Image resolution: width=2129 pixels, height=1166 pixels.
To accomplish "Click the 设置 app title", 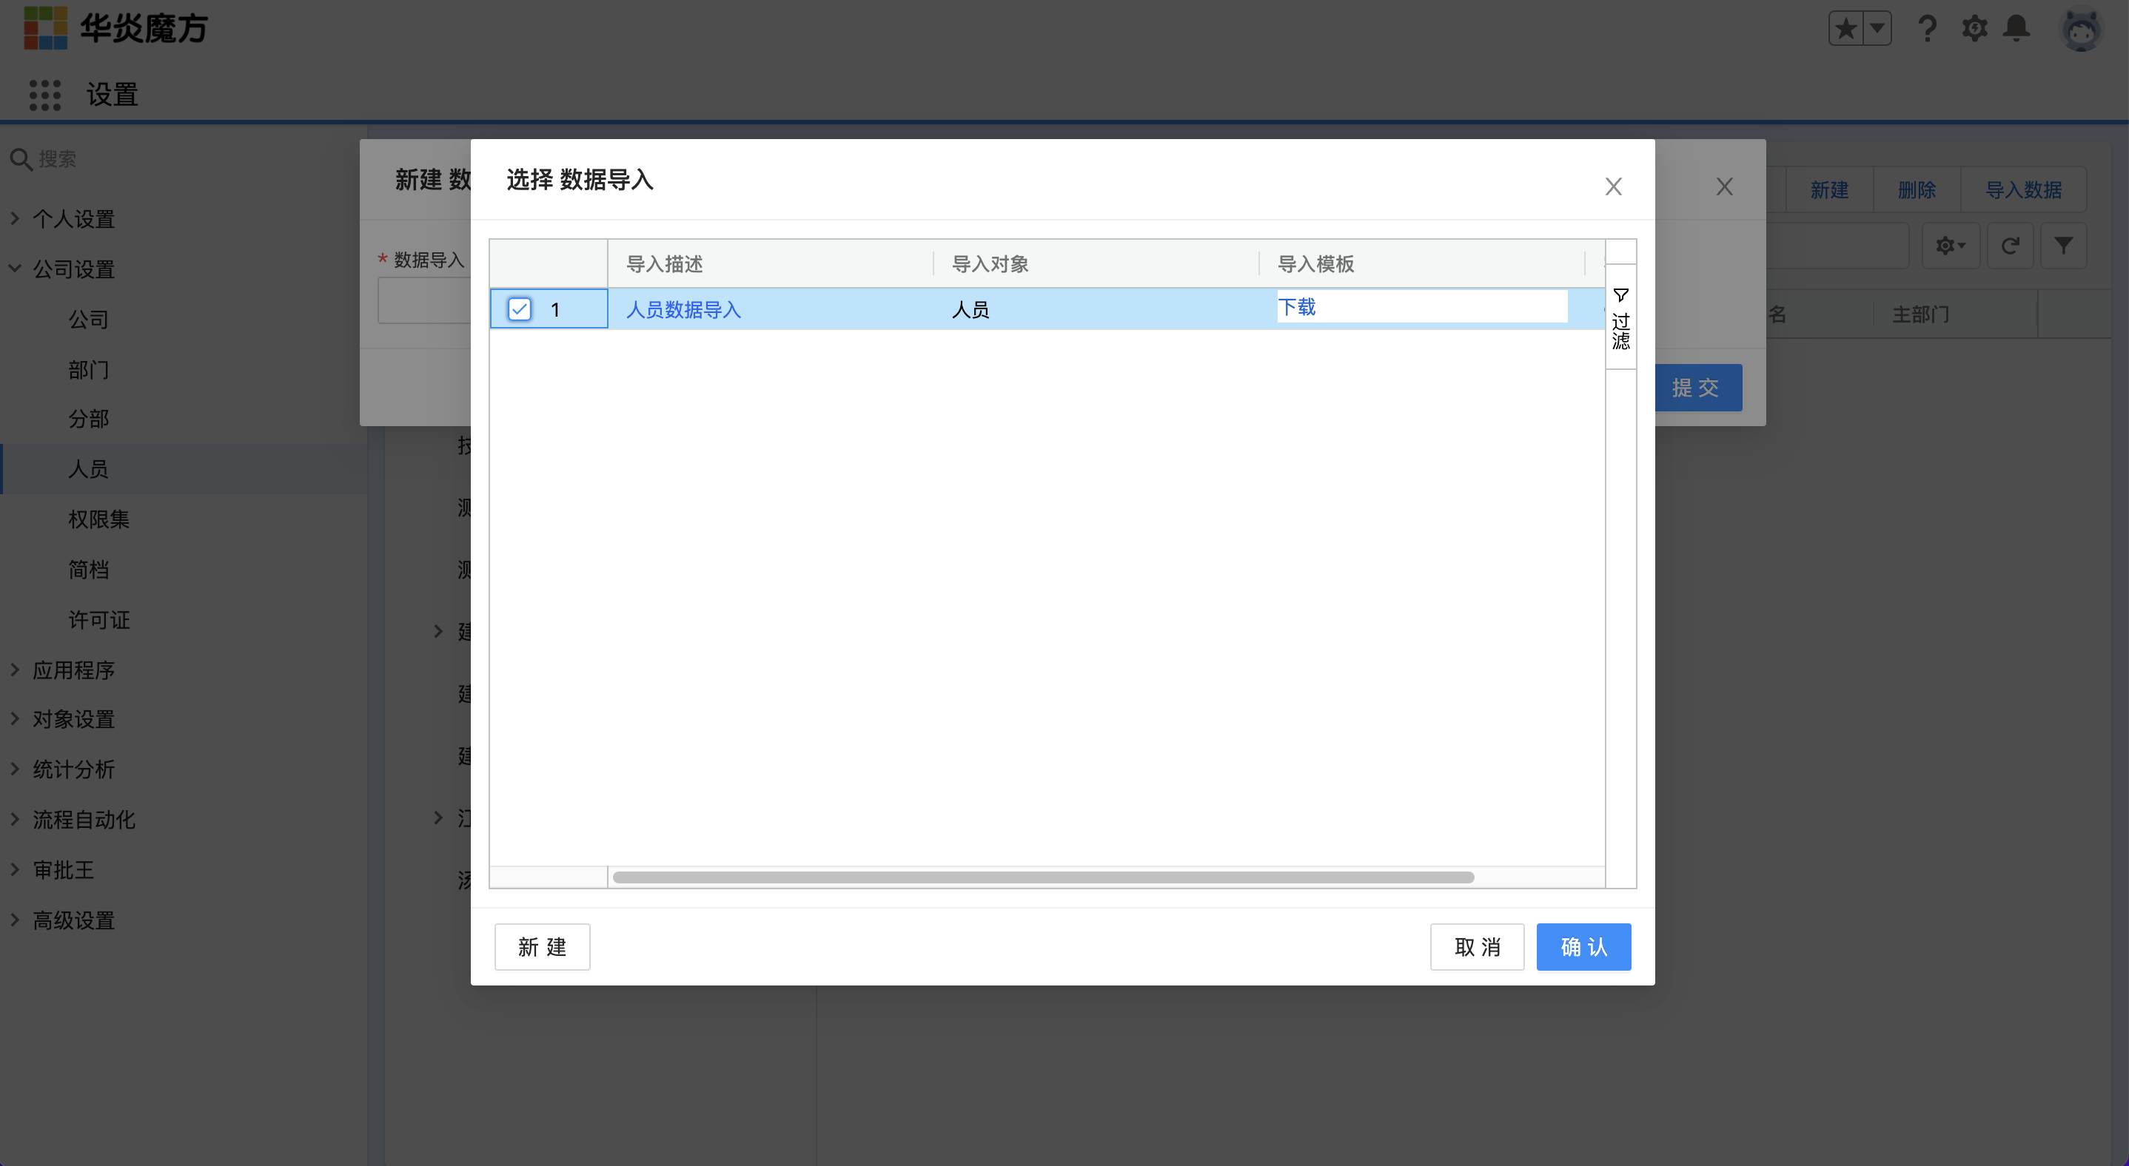I will 113,95.
